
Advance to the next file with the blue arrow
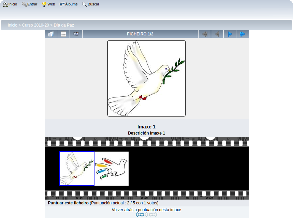coord(230,34)
